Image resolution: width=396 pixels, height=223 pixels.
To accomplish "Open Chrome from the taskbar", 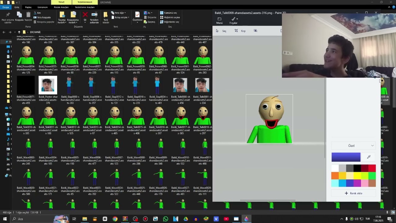I will (115, 219).
